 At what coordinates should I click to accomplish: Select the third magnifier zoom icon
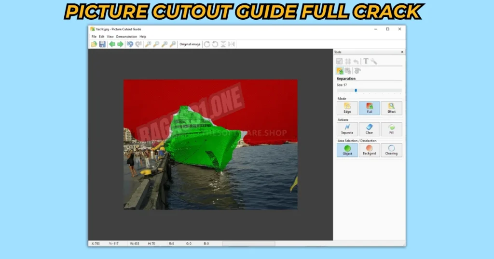[x=165, y=44]
